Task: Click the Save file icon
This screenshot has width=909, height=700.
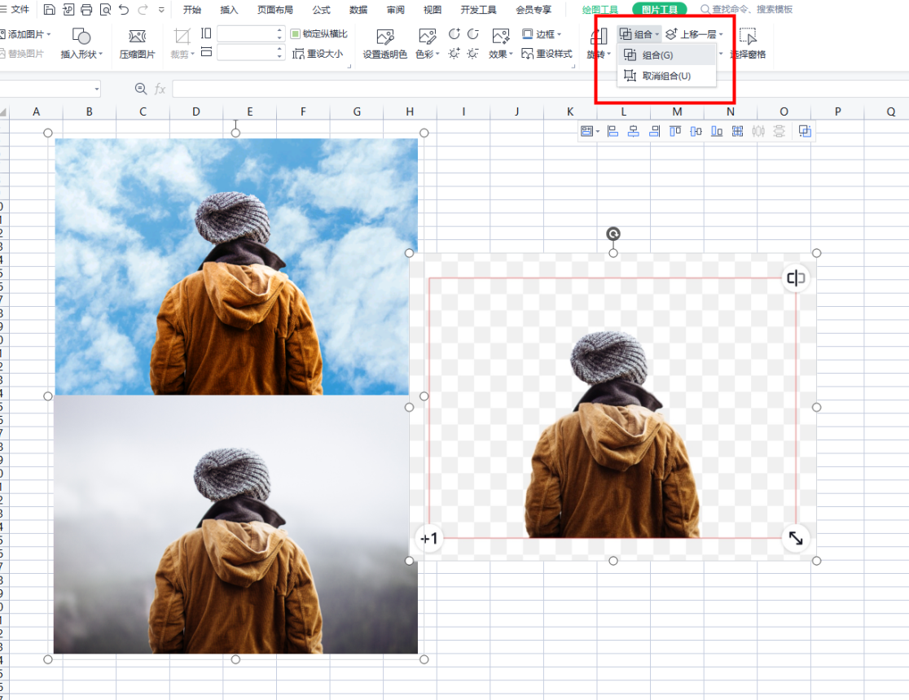Action: (49, 9)
